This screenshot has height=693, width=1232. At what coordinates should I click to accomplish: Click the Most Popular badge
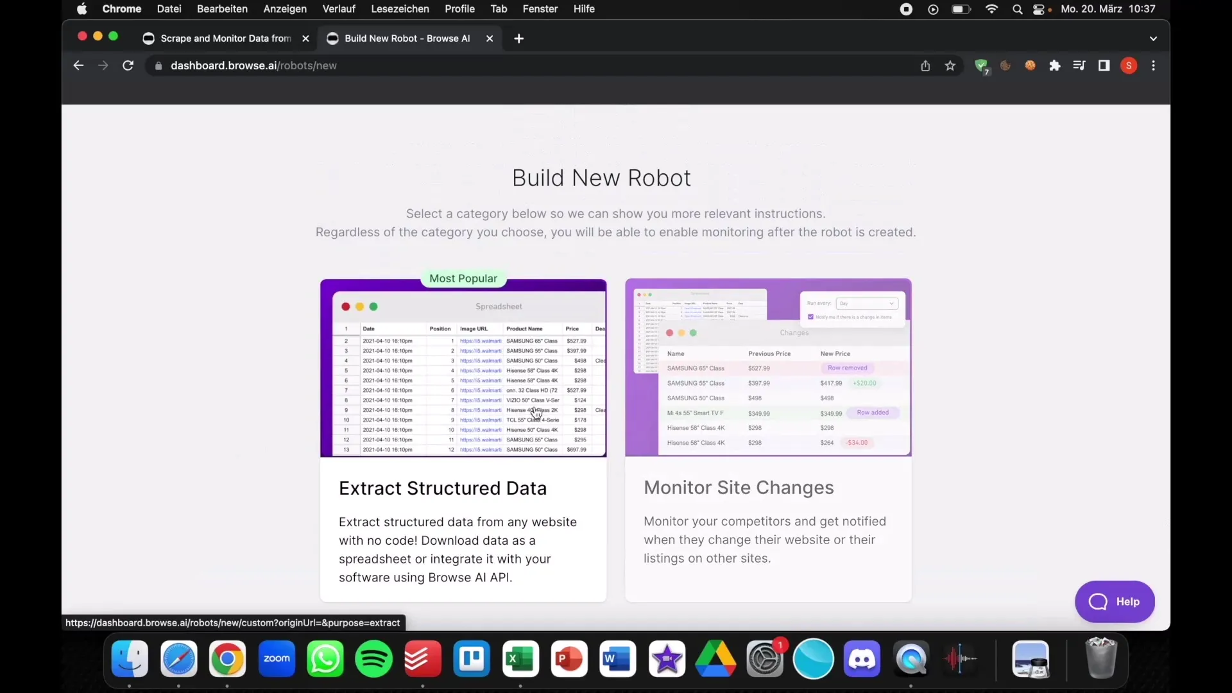tap(463, 278)
